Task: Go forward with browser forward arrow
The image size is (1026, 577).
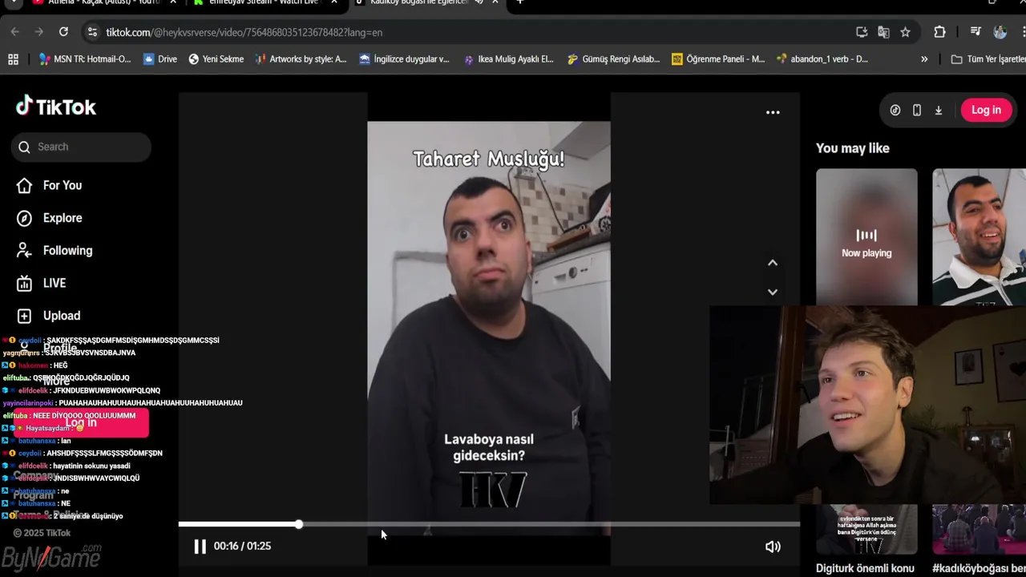Action: 38,32
